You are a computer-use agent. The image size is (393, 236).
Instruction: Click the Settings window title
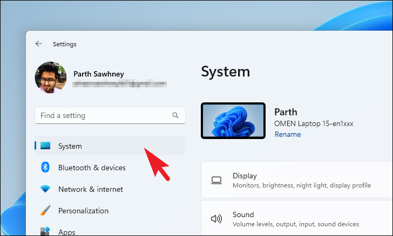(65, 44)
